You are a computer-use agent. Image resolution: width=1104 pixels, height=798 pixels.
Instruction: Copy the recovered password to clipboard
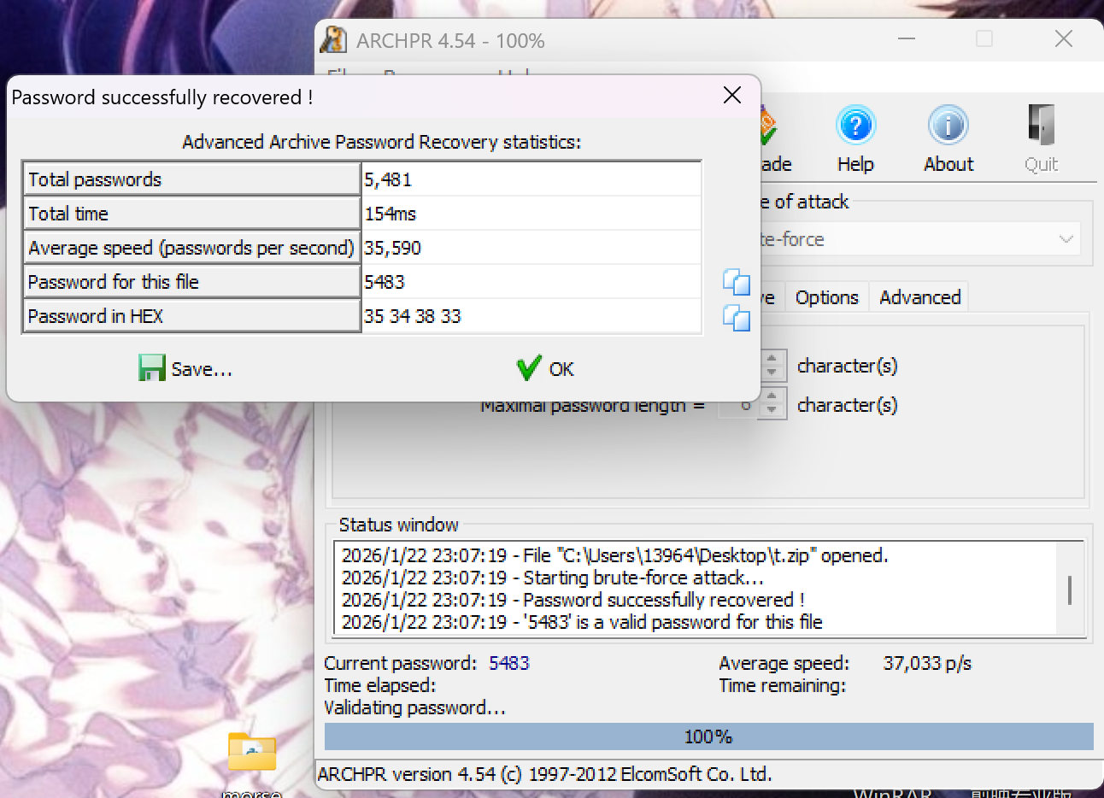point(736,282)
